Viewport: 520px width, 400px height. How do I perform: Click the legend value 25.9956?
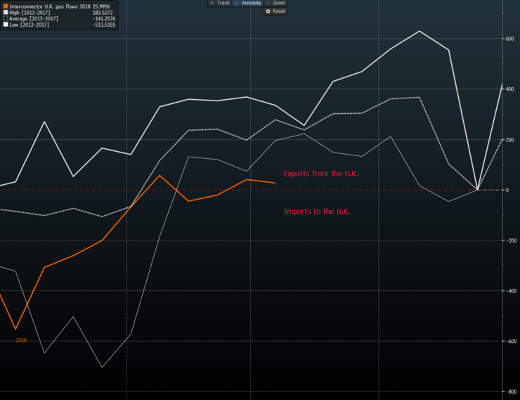(101, 6)
